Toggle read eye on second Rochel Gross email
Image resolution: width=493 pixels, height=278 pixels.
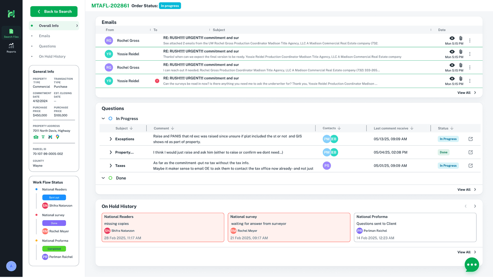click(x=452, y=65)
